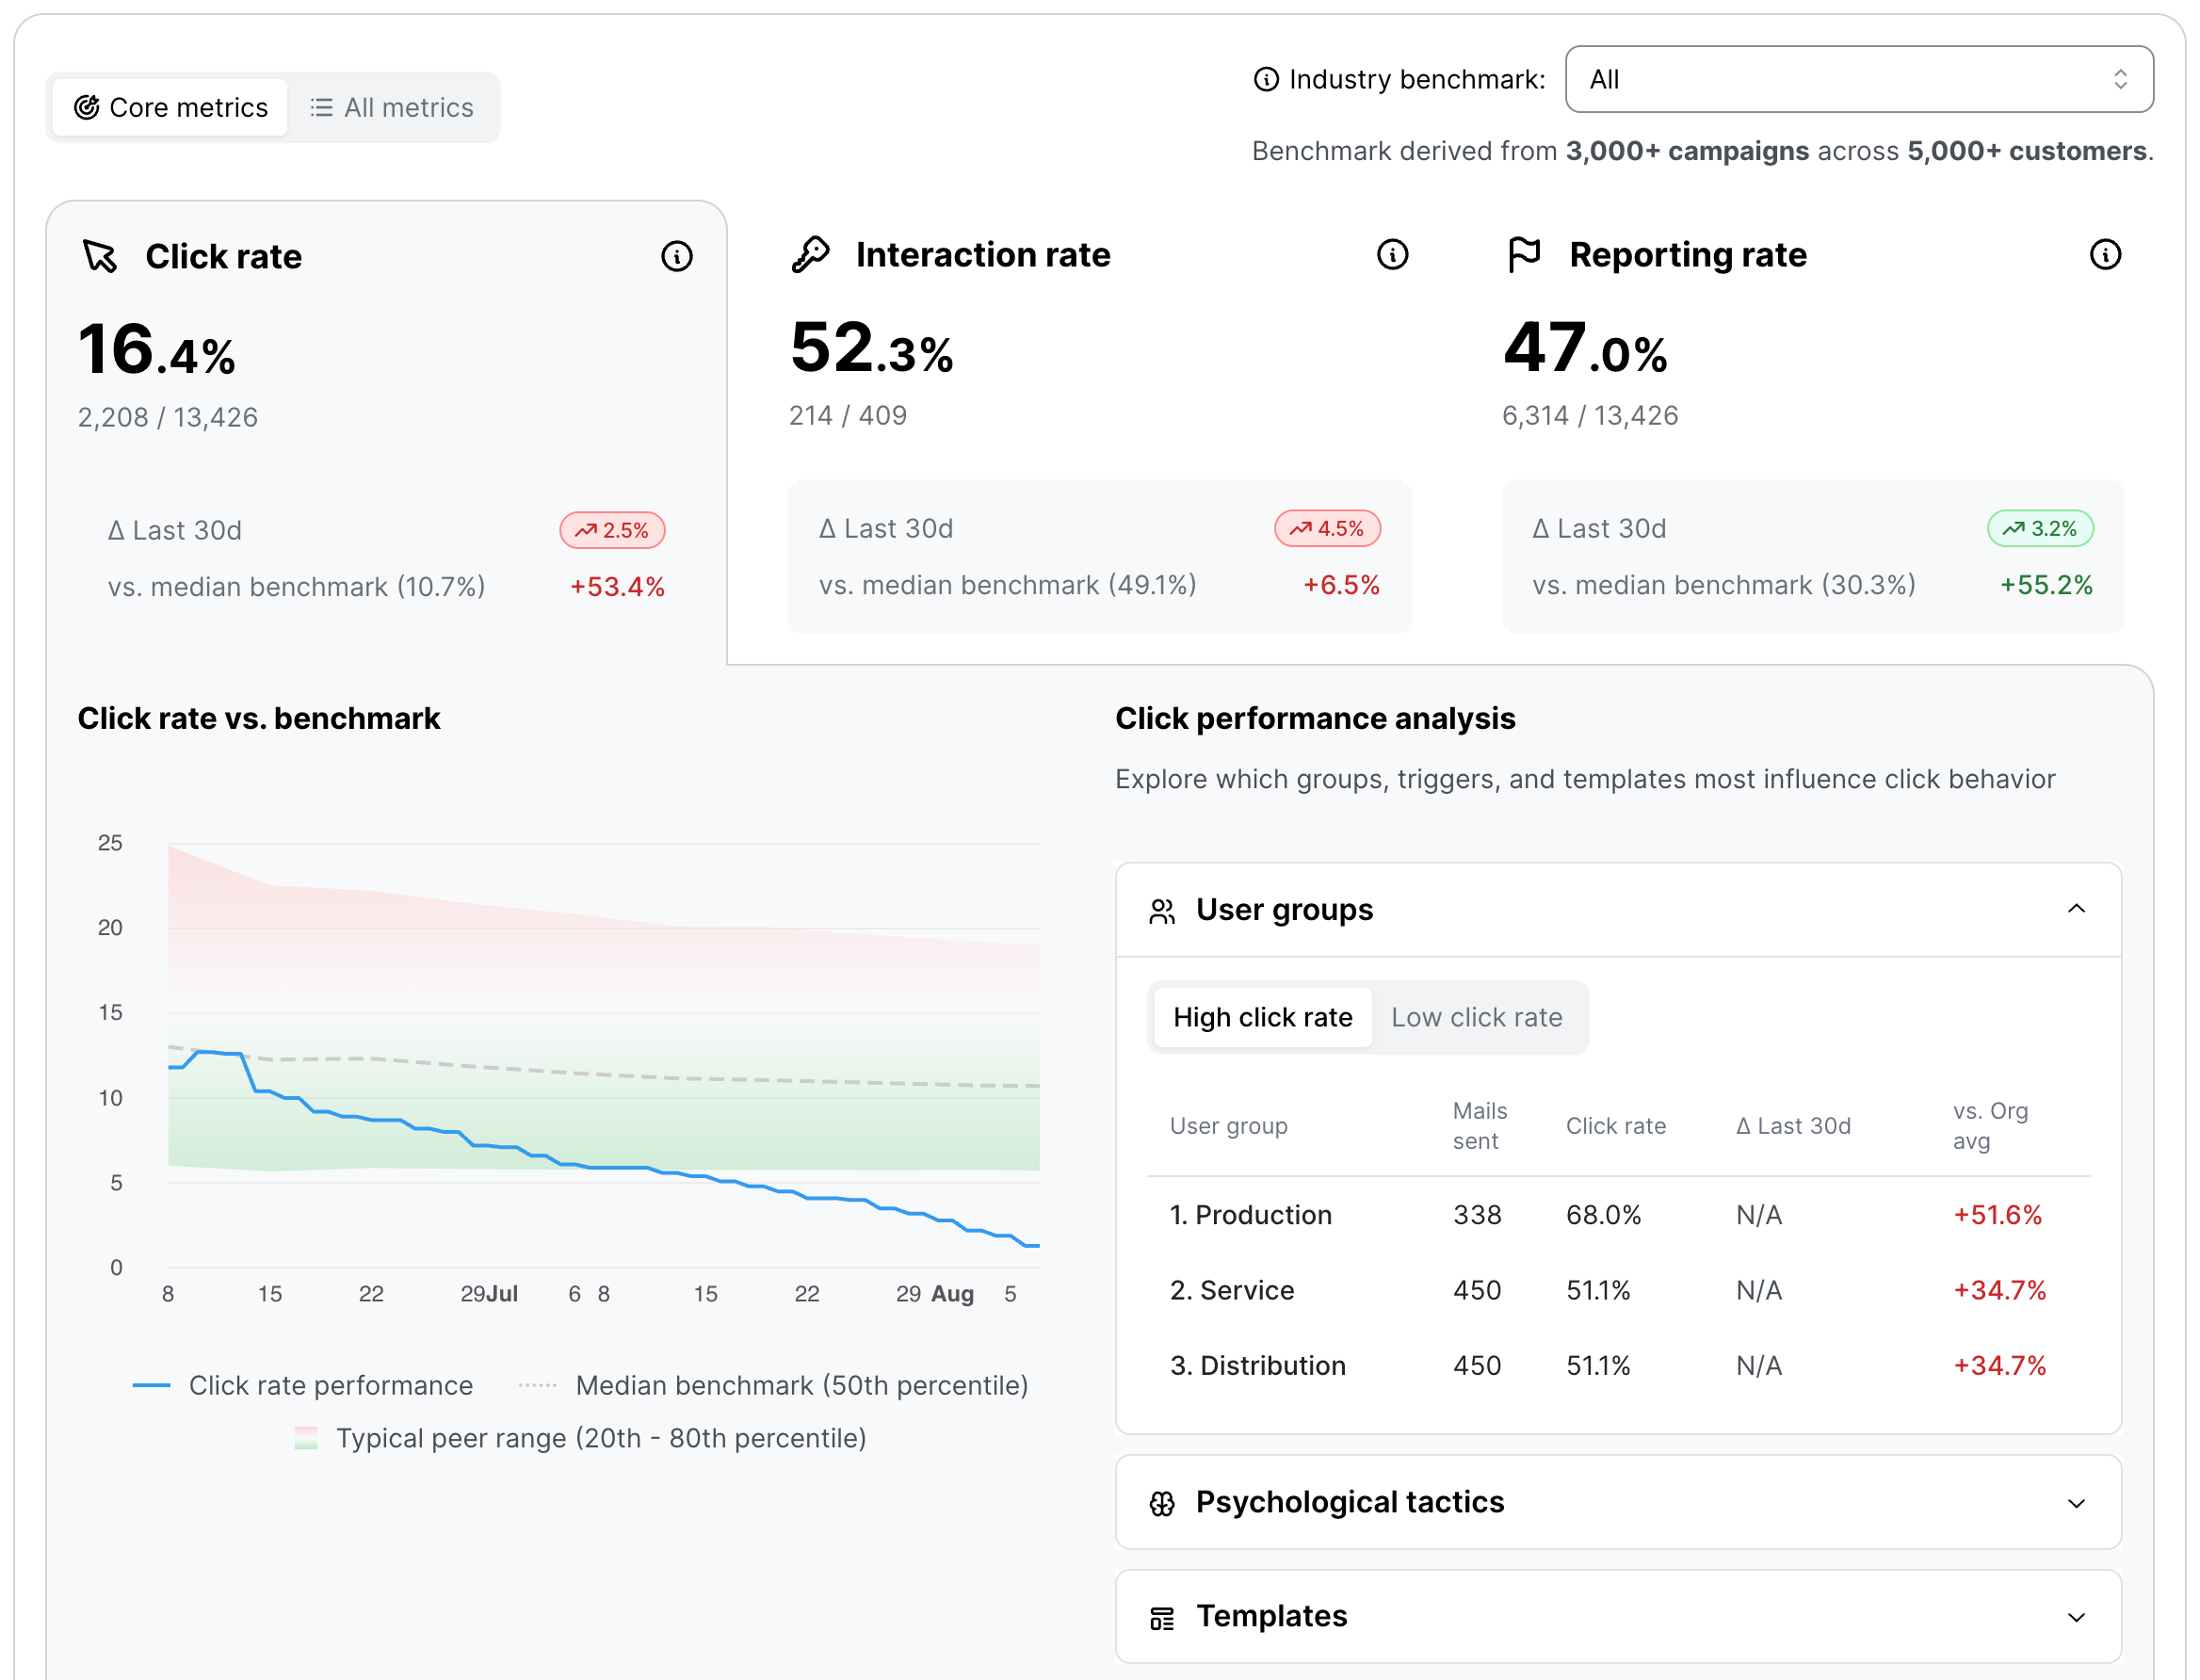Click the '338' mails sent value
Image resolution: width=2200 pixels, height=1680 pixels.
click(1477, 1215)
